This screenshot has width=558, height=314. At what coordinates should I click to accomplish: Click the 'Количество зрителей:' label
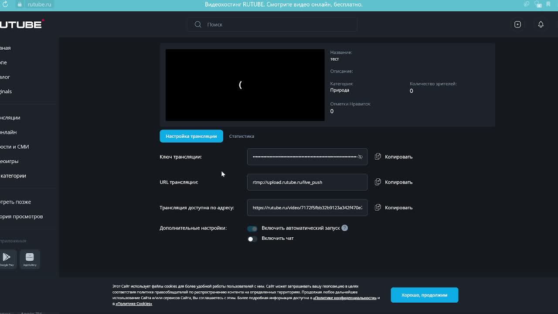click(x=433, y=84)
